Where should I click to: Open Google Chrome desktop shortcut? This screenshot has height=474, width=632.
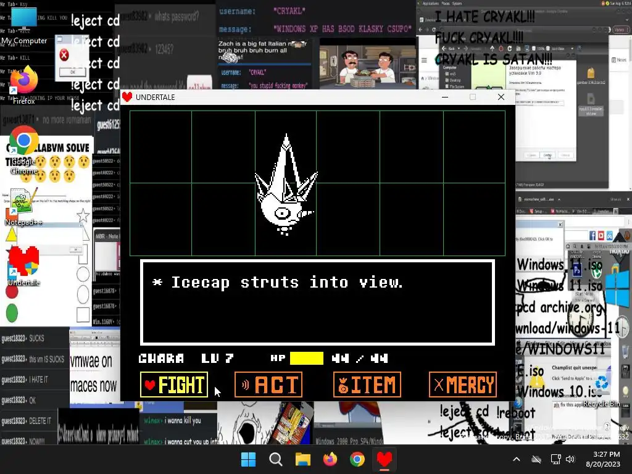(x=24, y=151)
